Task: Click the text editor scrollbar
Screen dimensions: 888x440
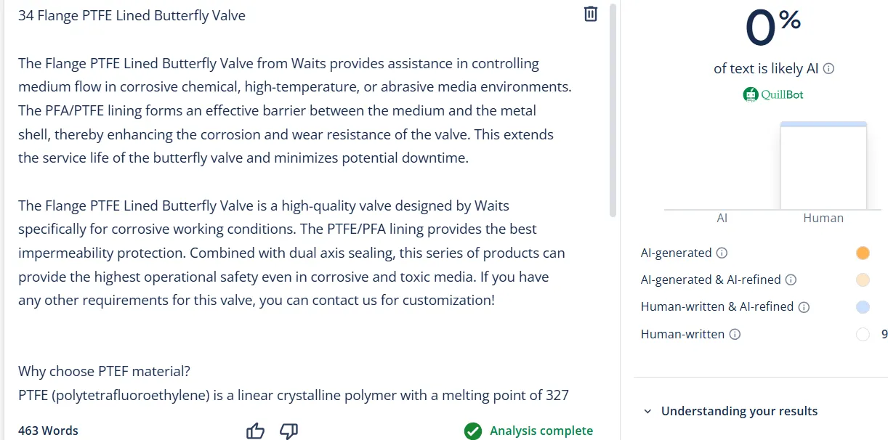Action: point(613,110)
